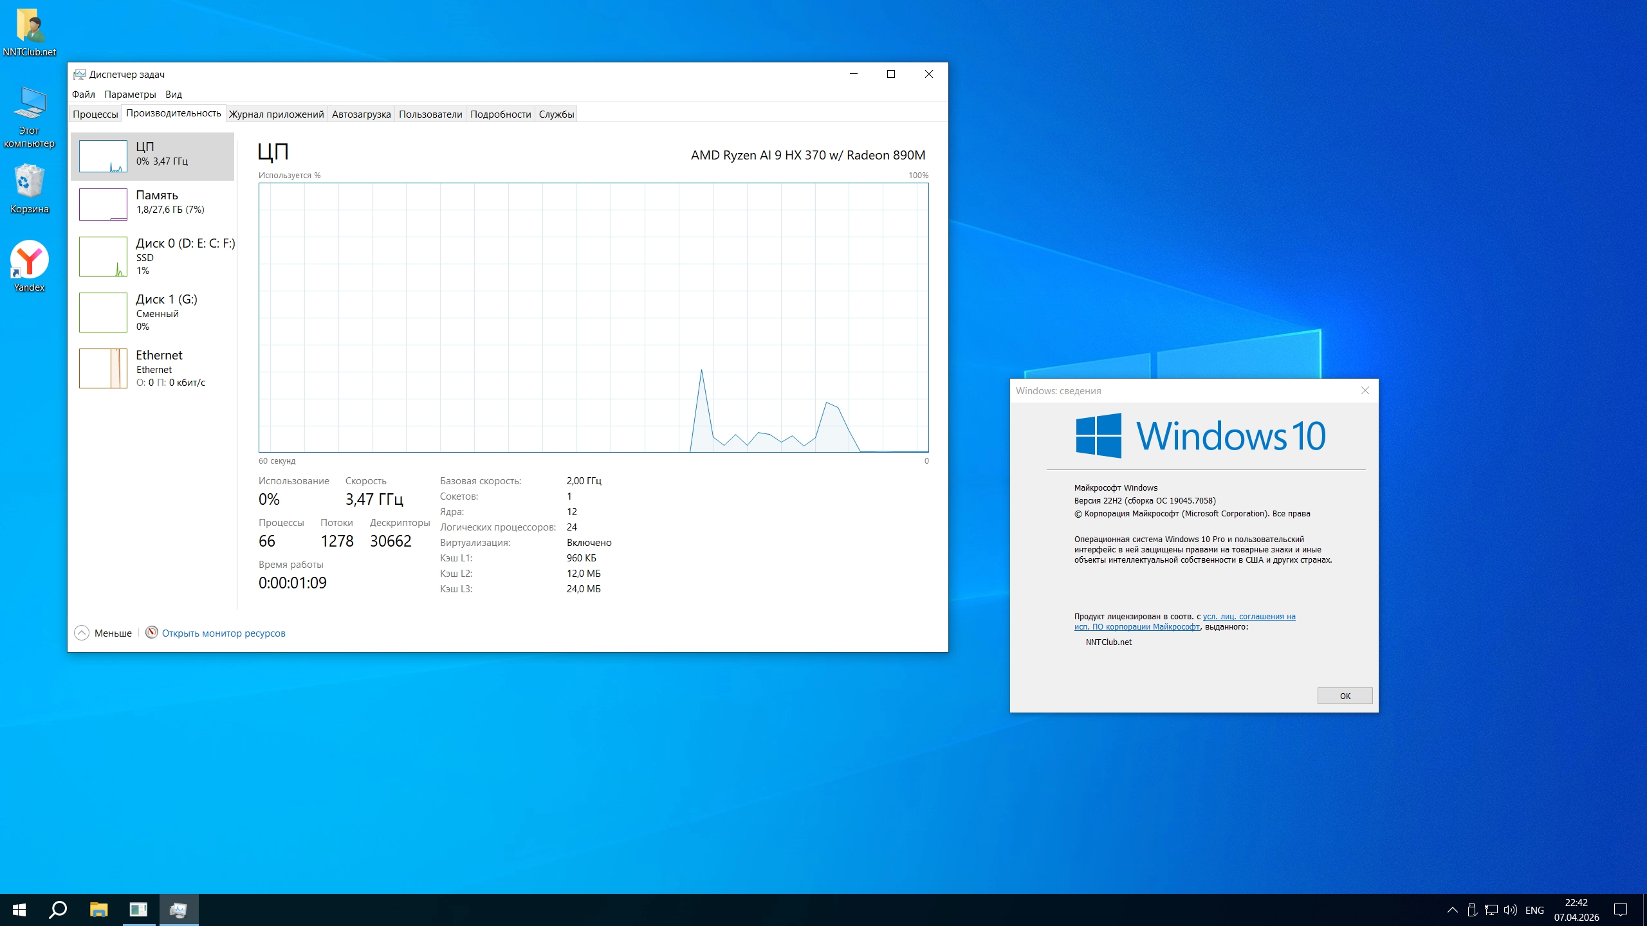
Task: Collapse details with Меньше chevron button
Action: tap(82, 633)
